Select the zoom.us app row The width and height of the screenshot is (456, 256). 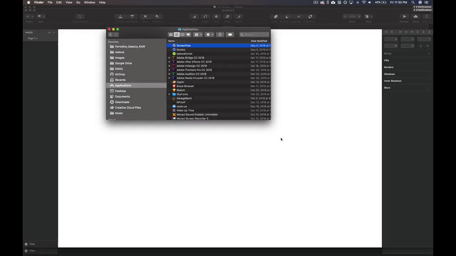[x=218, y=107]
